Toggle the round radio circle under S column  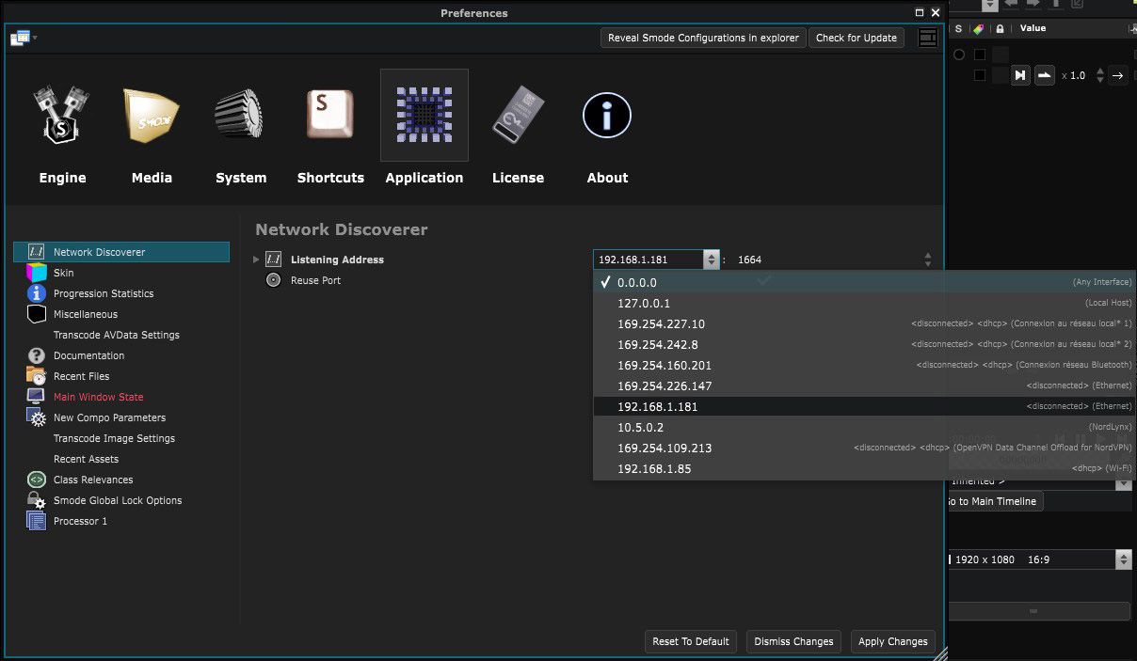(x=959, y=55)
